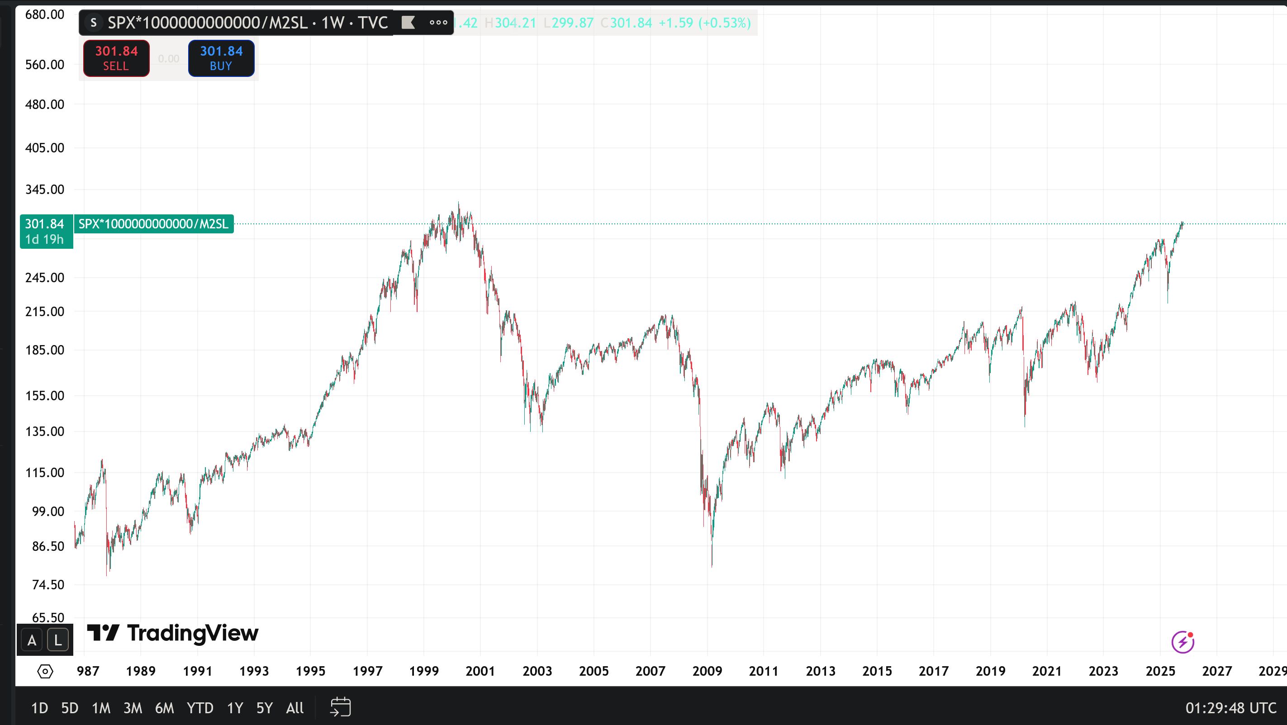Click the S symbol badge in legend
This screenshot has width=1287, height=725.
coord(93,23)
